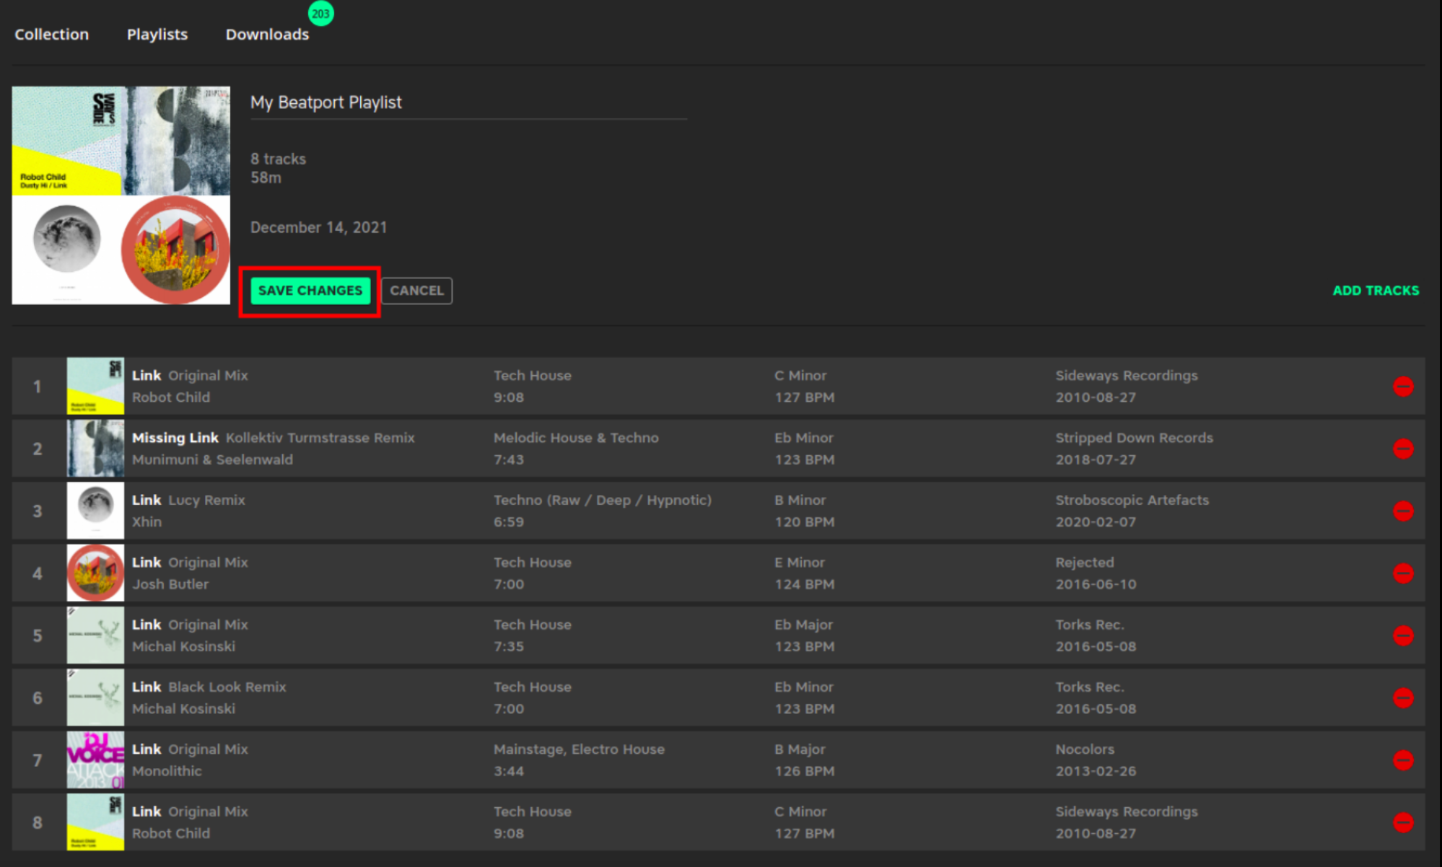This screenshot has width=1442, height=867.
Task: Open the Collection tab
Action: (x=51, y=34)
